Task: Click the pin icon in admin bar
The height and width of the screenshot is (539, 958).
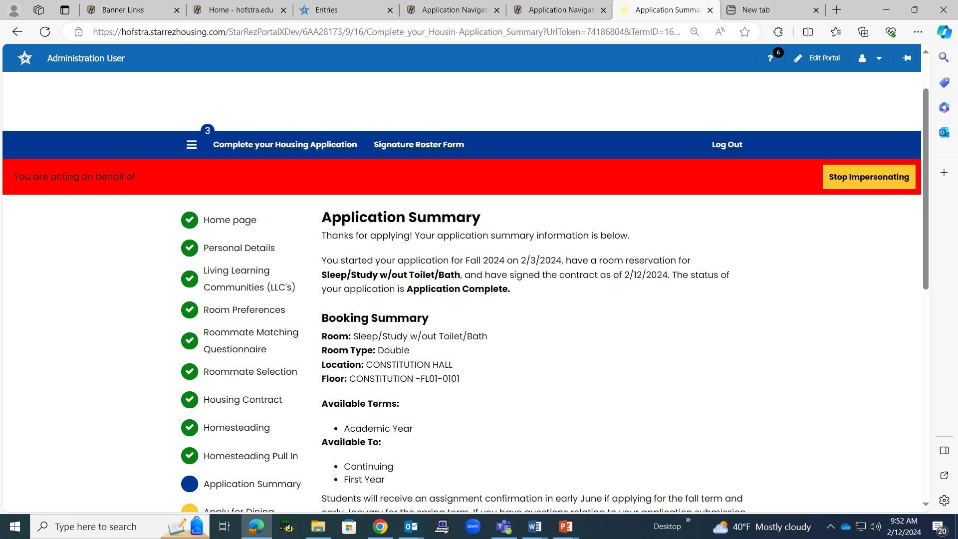Action: [x=907, y=58]
